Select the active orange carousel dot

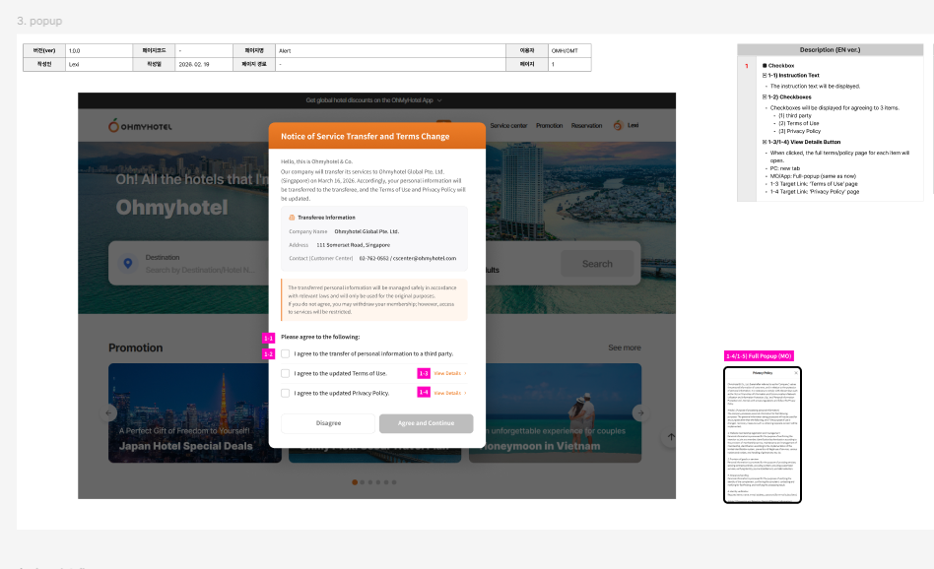click(355, 482)
